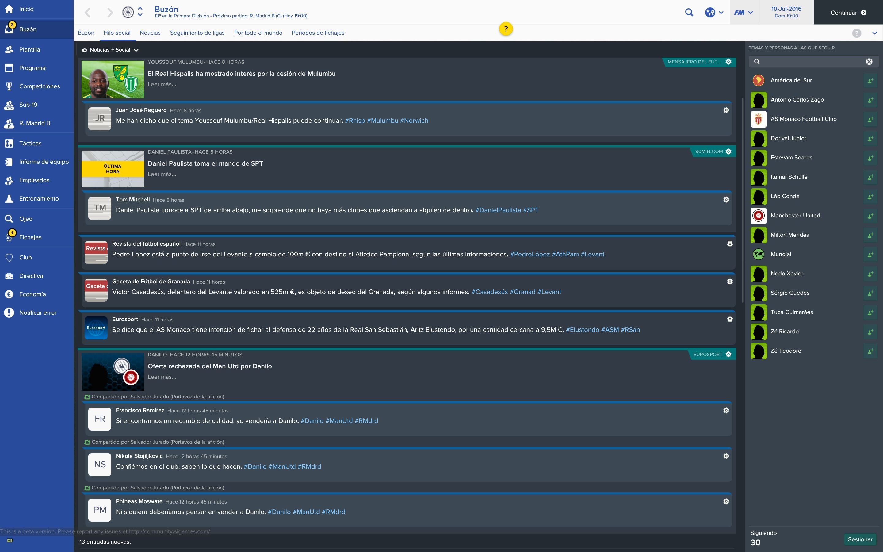The image size is (883, 552).
Task: Open the Entrenamiento cone icon
Action: [9, 199]
